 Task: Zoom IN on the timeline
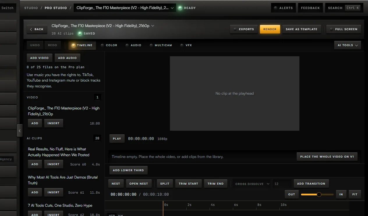point(341,195)
